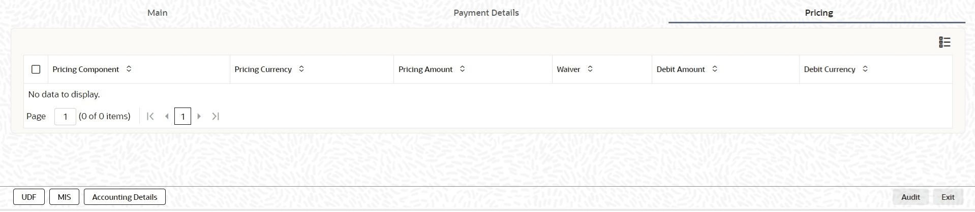975x212 pixels.
Task: Open the Payment Details tab
Action: 486,13
